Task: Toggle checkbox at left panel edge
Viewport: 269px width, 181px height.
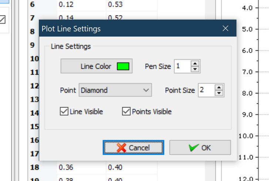Action: (x=3, y=20)
